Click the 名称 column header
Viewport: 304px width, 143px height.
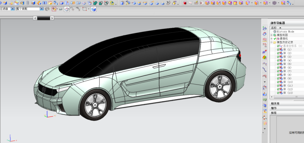pos(274,28)
